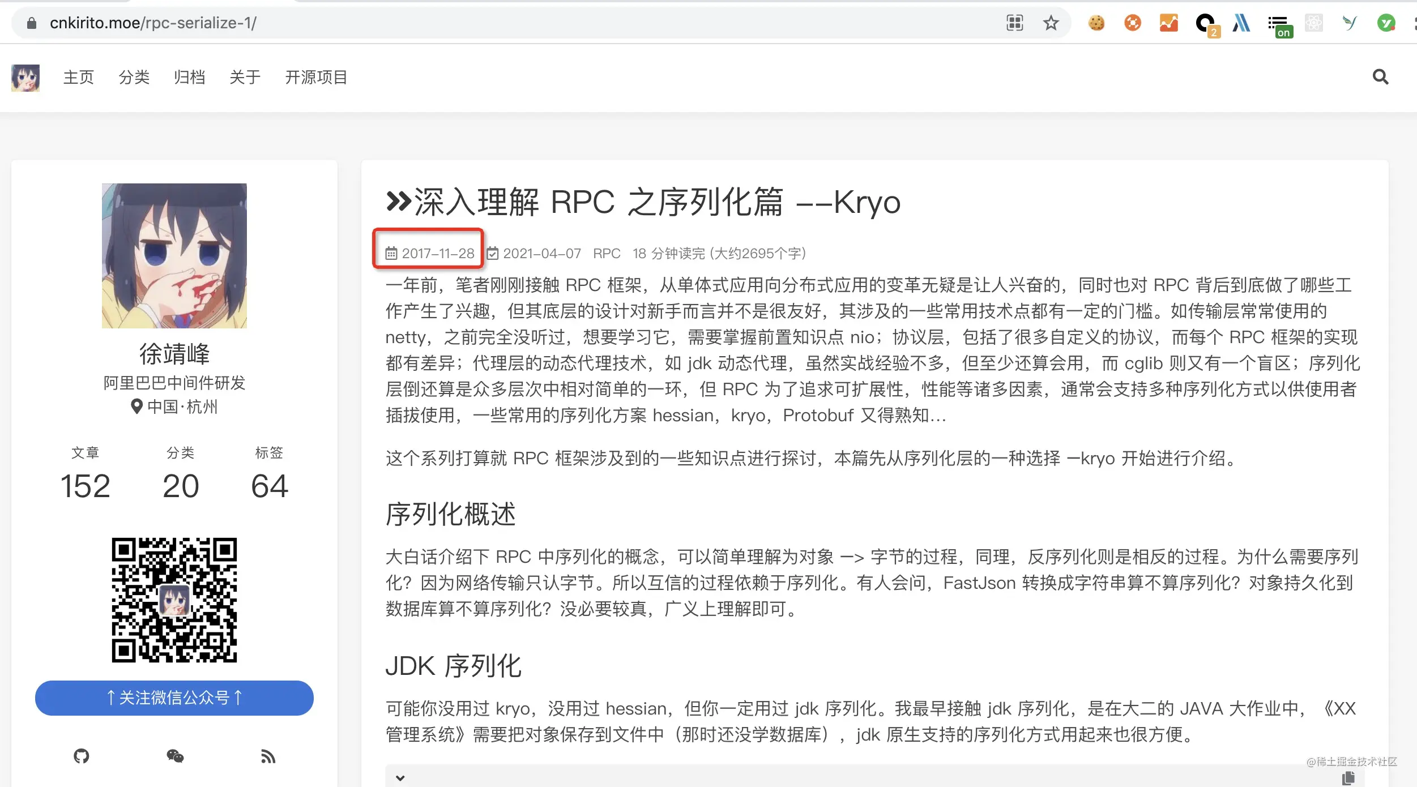
Task: Open the 关于 navigation item
Action: 245,77
